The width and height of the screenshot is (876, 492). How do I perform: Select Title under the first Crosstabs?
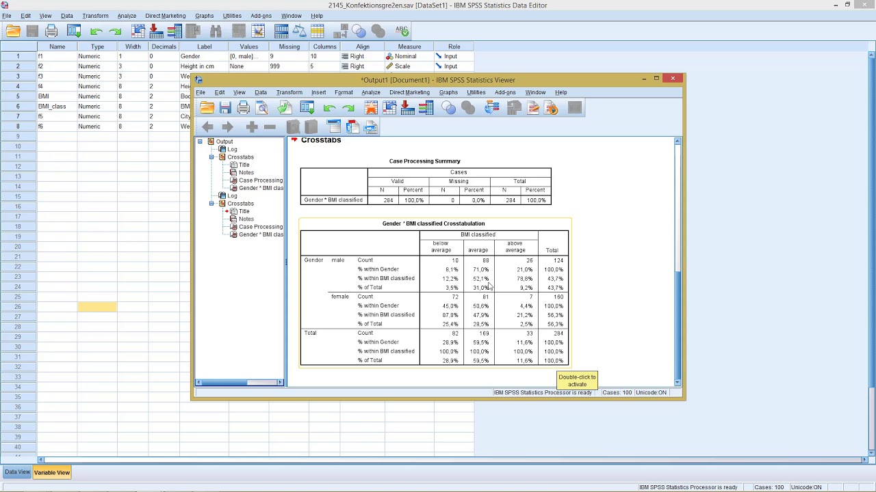[x=244, y=165]
